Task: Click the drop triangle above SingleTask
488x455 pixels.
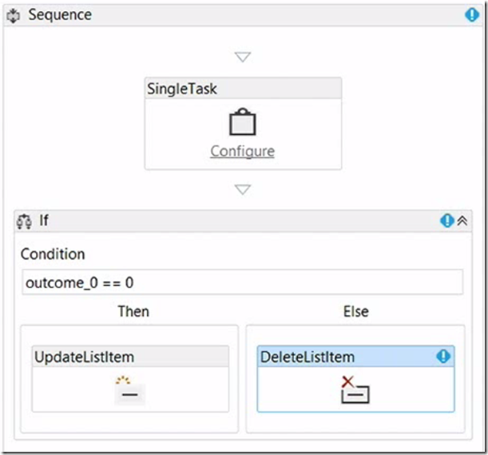Action: 243,57
